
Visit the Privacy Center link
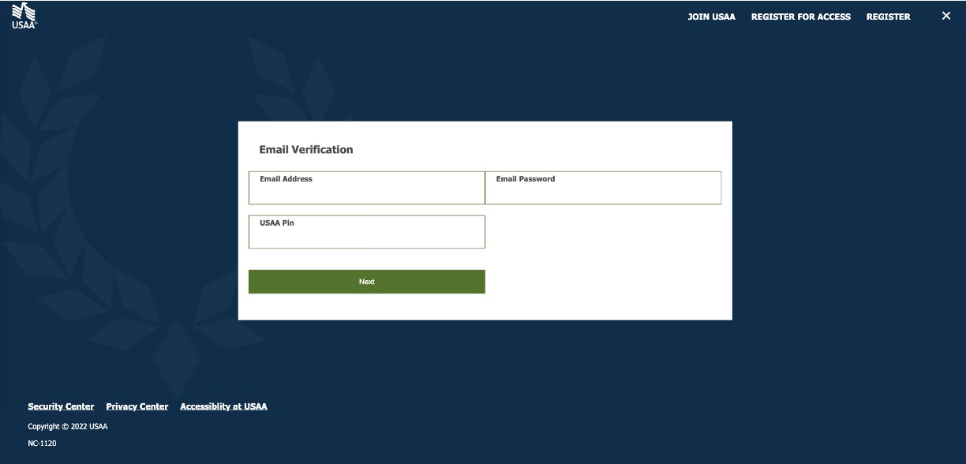[x=137, y=406]
